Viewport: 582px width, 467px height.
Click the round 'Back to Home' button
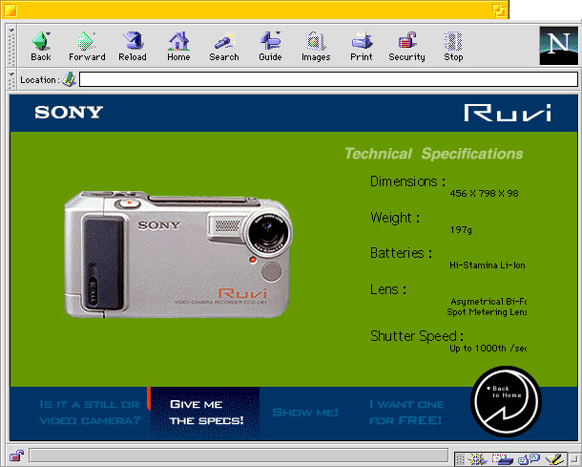(x=506, y=401)
